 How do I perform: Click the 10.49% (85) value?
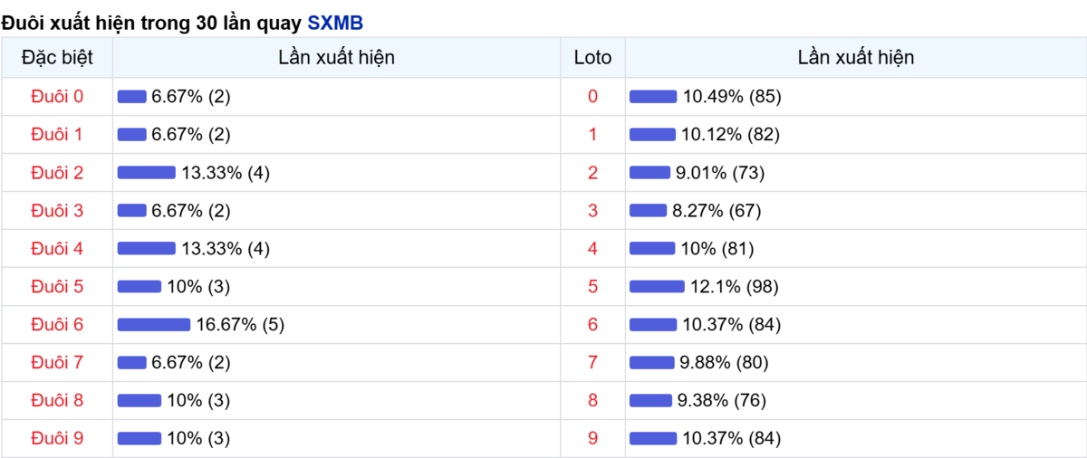(x=731, y=97)
